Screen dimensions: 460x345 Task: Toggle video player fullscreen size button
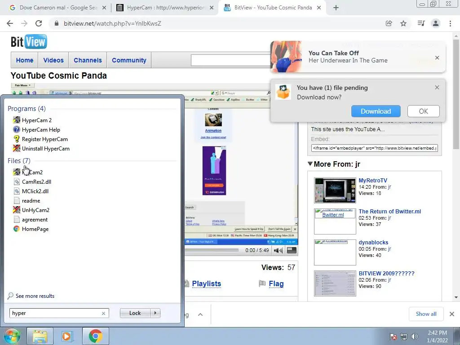291,250
